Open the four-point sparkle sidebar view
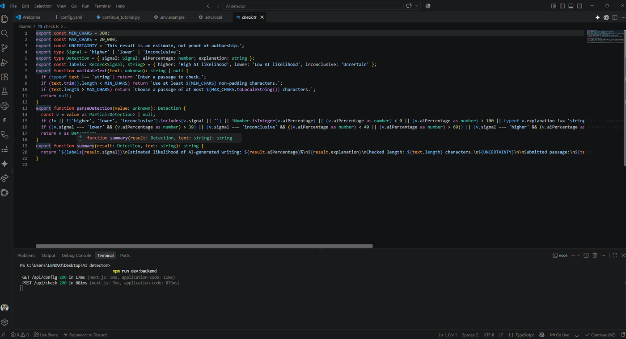Viewport: 626px width, 339px height. 4,164
